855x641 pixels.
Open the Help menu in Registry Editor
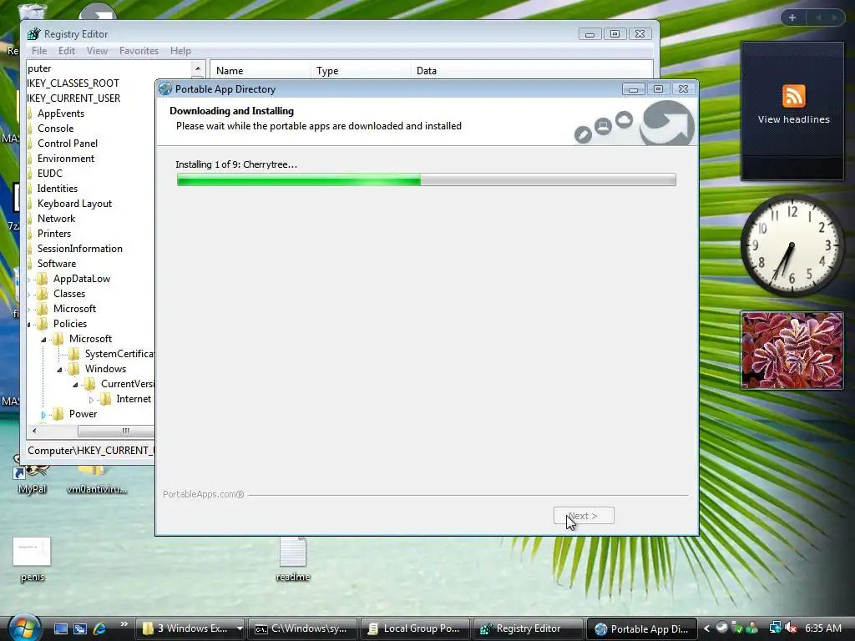[x=180, y=51]
